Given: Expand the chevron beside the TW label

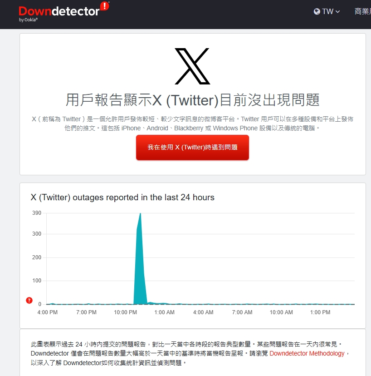Looking at the screenshot, I should pos(337,11).
